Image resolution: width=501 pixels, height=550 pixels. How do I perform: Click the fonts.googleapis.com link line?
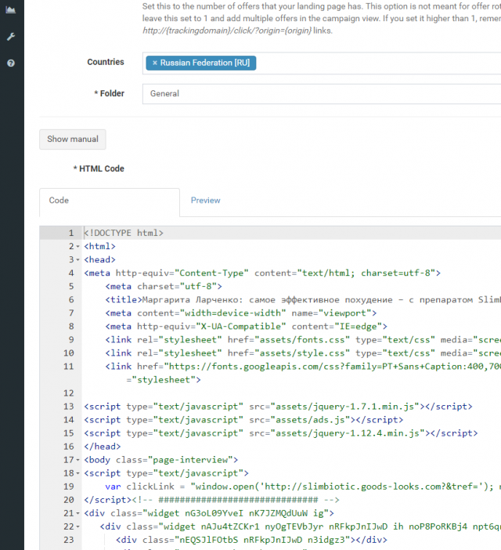303,366
